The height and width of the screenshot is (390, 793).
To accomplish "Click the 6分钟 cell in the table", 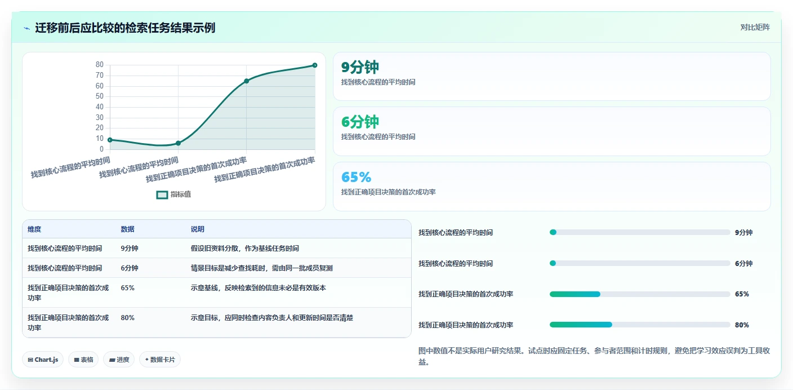I will [x=130, y=268].
